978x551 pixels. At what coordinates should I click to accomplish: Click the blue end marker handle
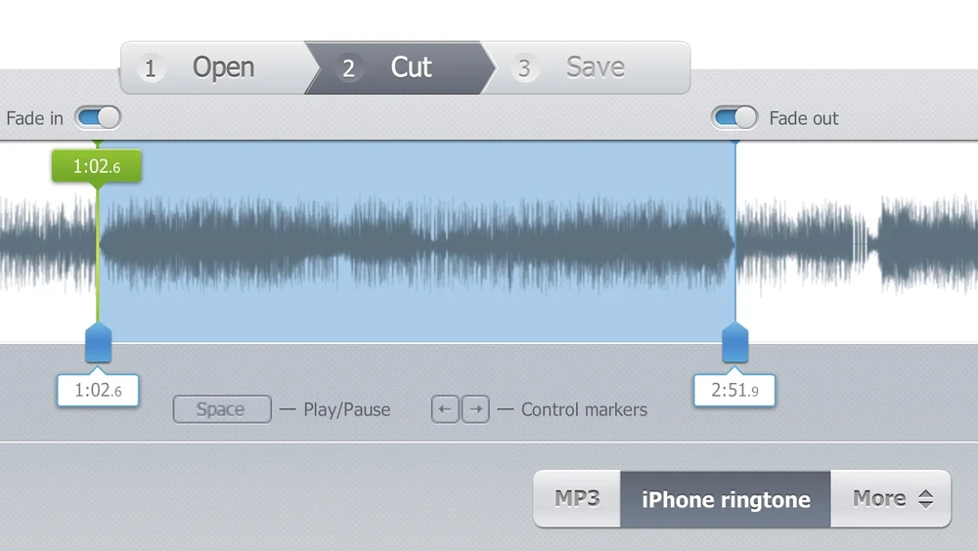coord(734,343)
